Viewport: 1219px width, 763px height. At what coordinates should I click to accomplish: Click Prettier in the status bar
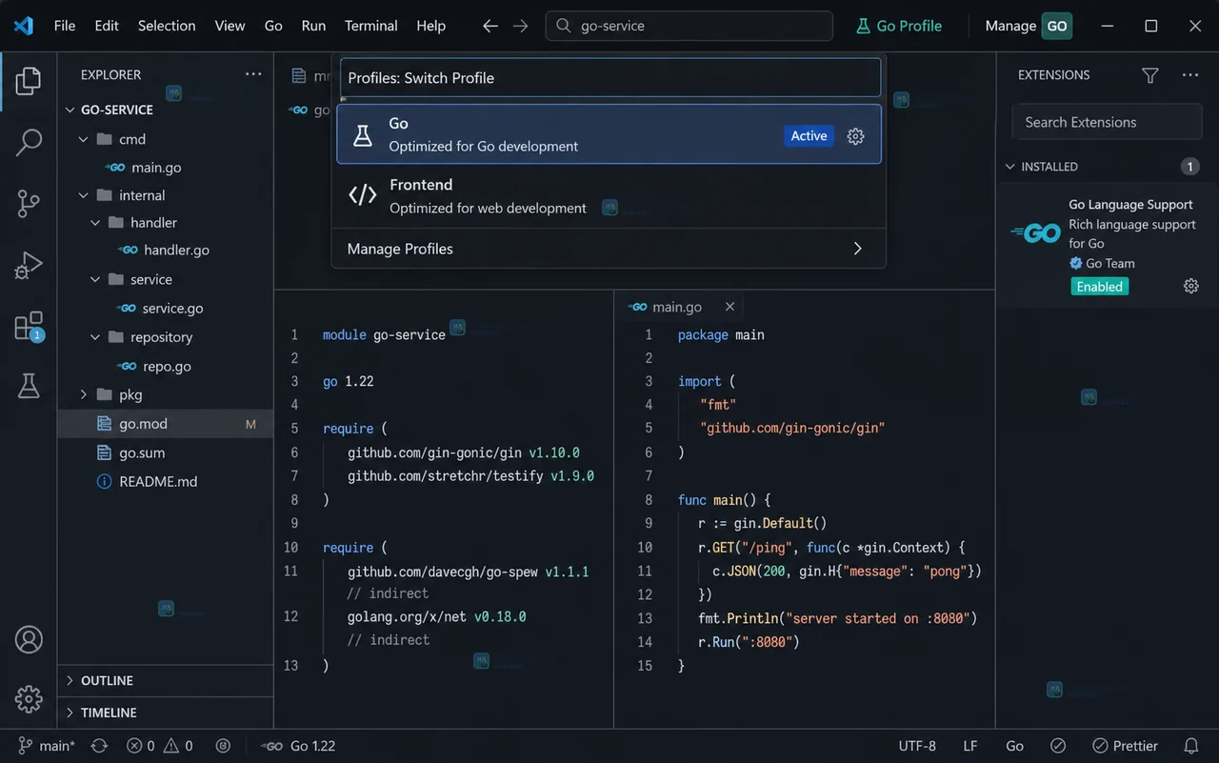point(1125,746)
